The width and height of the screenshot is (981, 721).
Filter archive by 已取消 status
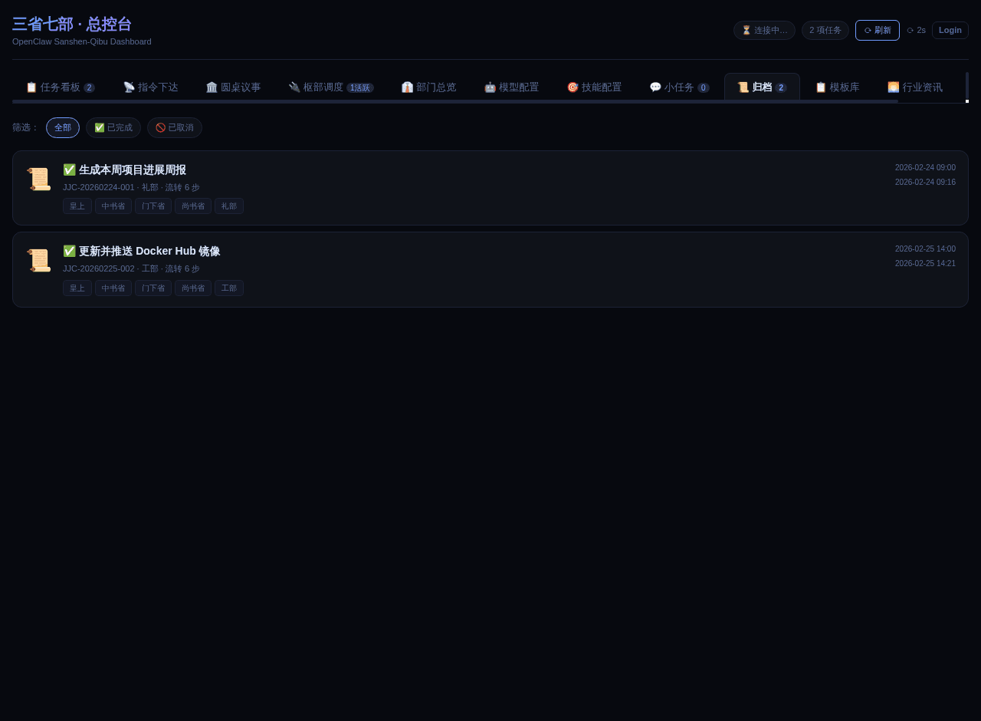175,127
